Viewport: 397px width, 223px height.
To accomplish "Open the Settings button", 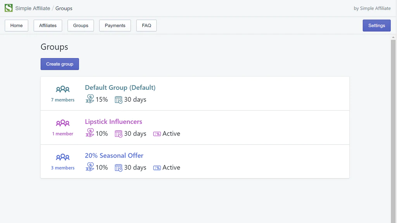I will (x=376, y=26).
